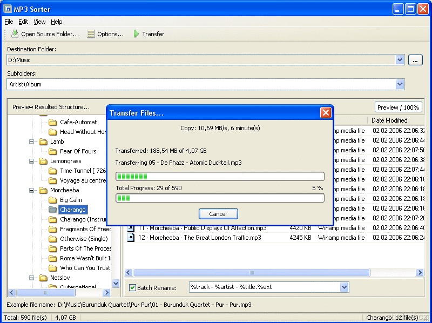432x323 pixels.
Task: Click the Open Source Folder toolbar icon
Action: click(15, 34)
